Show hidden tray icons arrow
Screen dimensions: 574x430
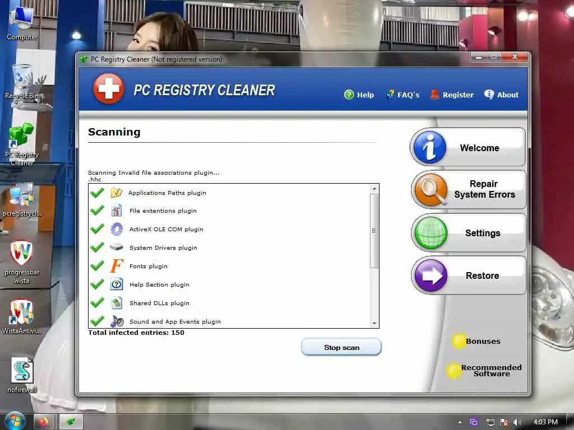click(x=460, y=422)
